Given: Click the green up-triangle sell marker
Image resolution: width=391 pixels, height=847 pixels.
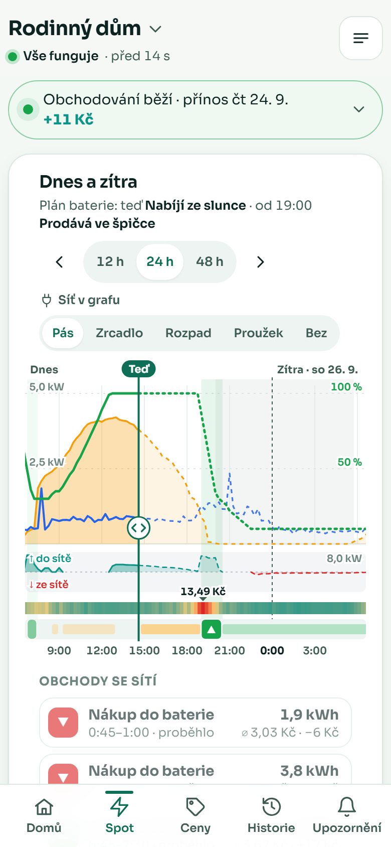Looking at the screenshot, I should tap(212, 629).
